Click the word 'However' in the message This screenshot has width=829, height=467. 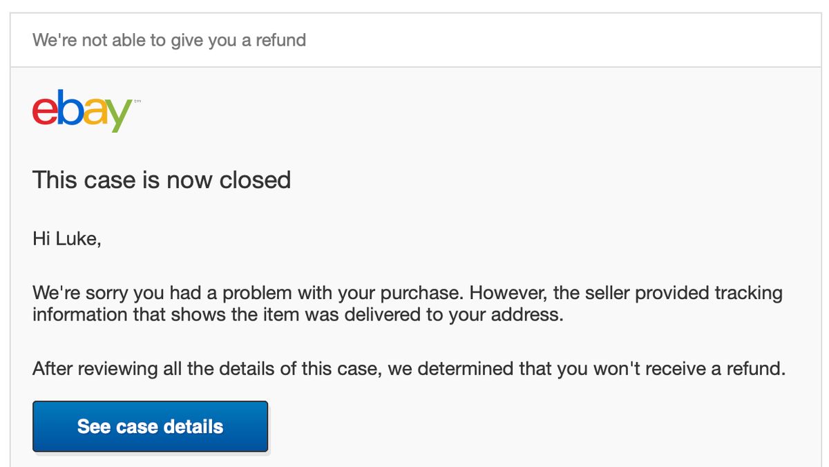pos(508,294)
